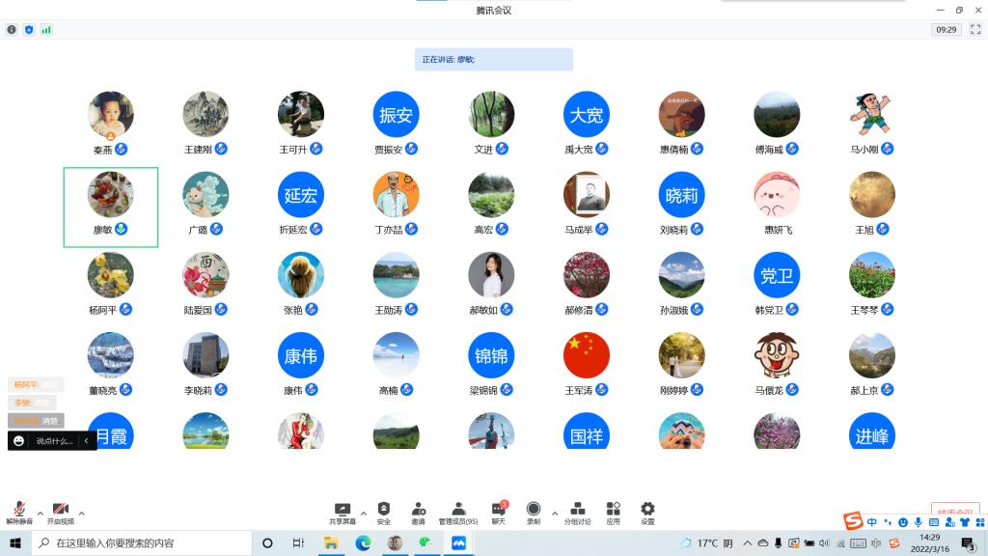Collapse the quick chat bar arrow
Viewport: 988px width, 556px height.
tap(87, 441)
